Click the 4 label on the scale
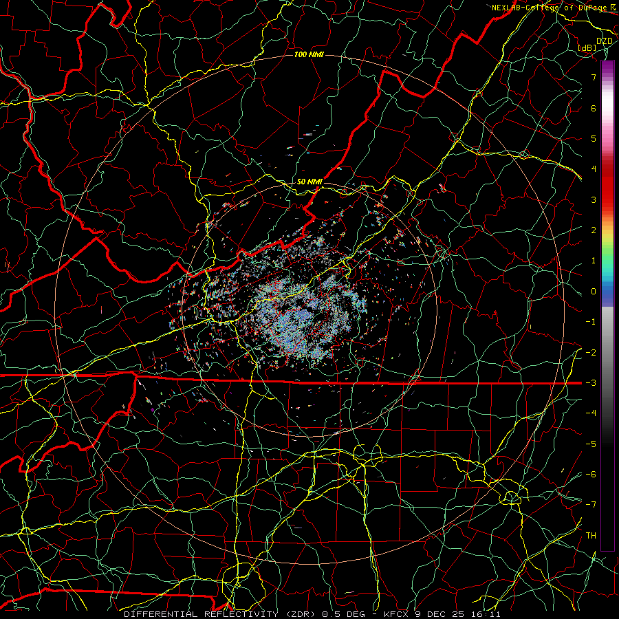Image resolution: width=619 pixels, height=619 pixels. coord(594,169)
